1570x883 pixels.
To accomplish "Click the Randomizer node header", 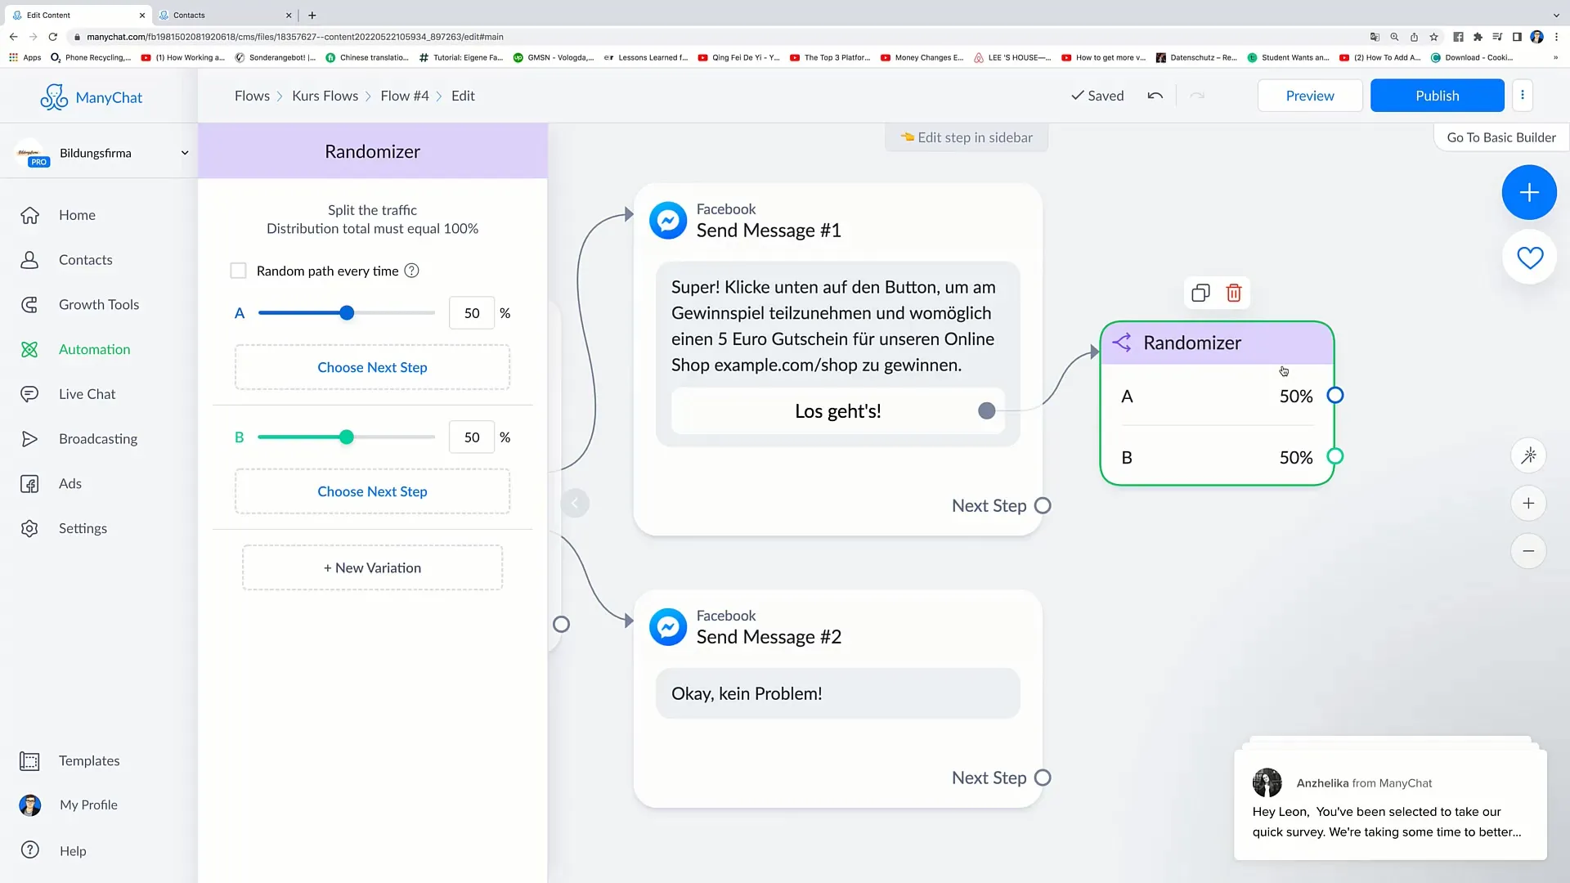I will [x=1217, y=343].
